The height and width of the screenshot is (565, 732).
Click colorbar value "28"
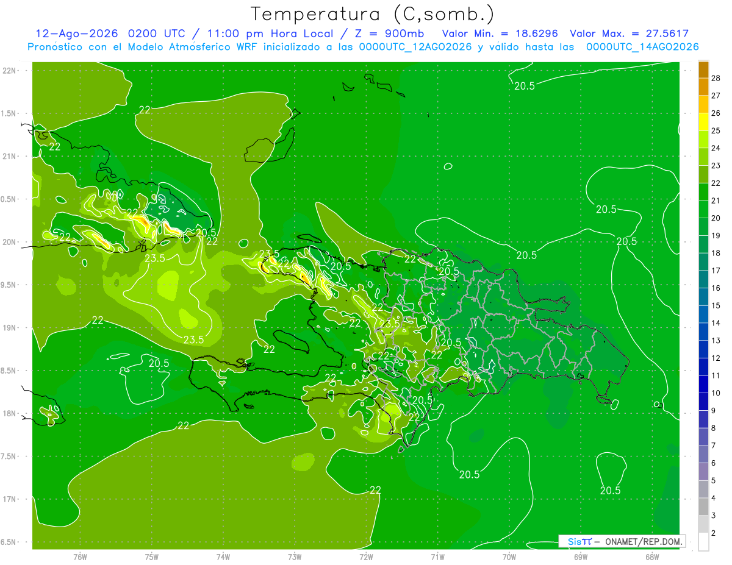(716, 77)
